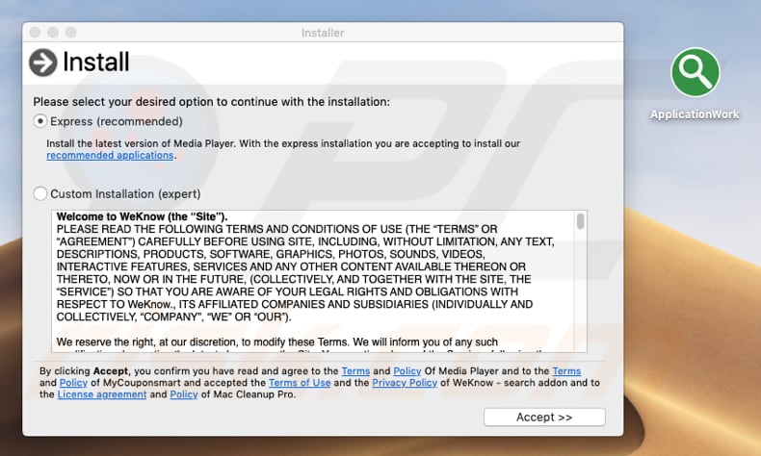Open Media Player Terms link
Viewport: 761px width, 456px height.
[355, 370]
